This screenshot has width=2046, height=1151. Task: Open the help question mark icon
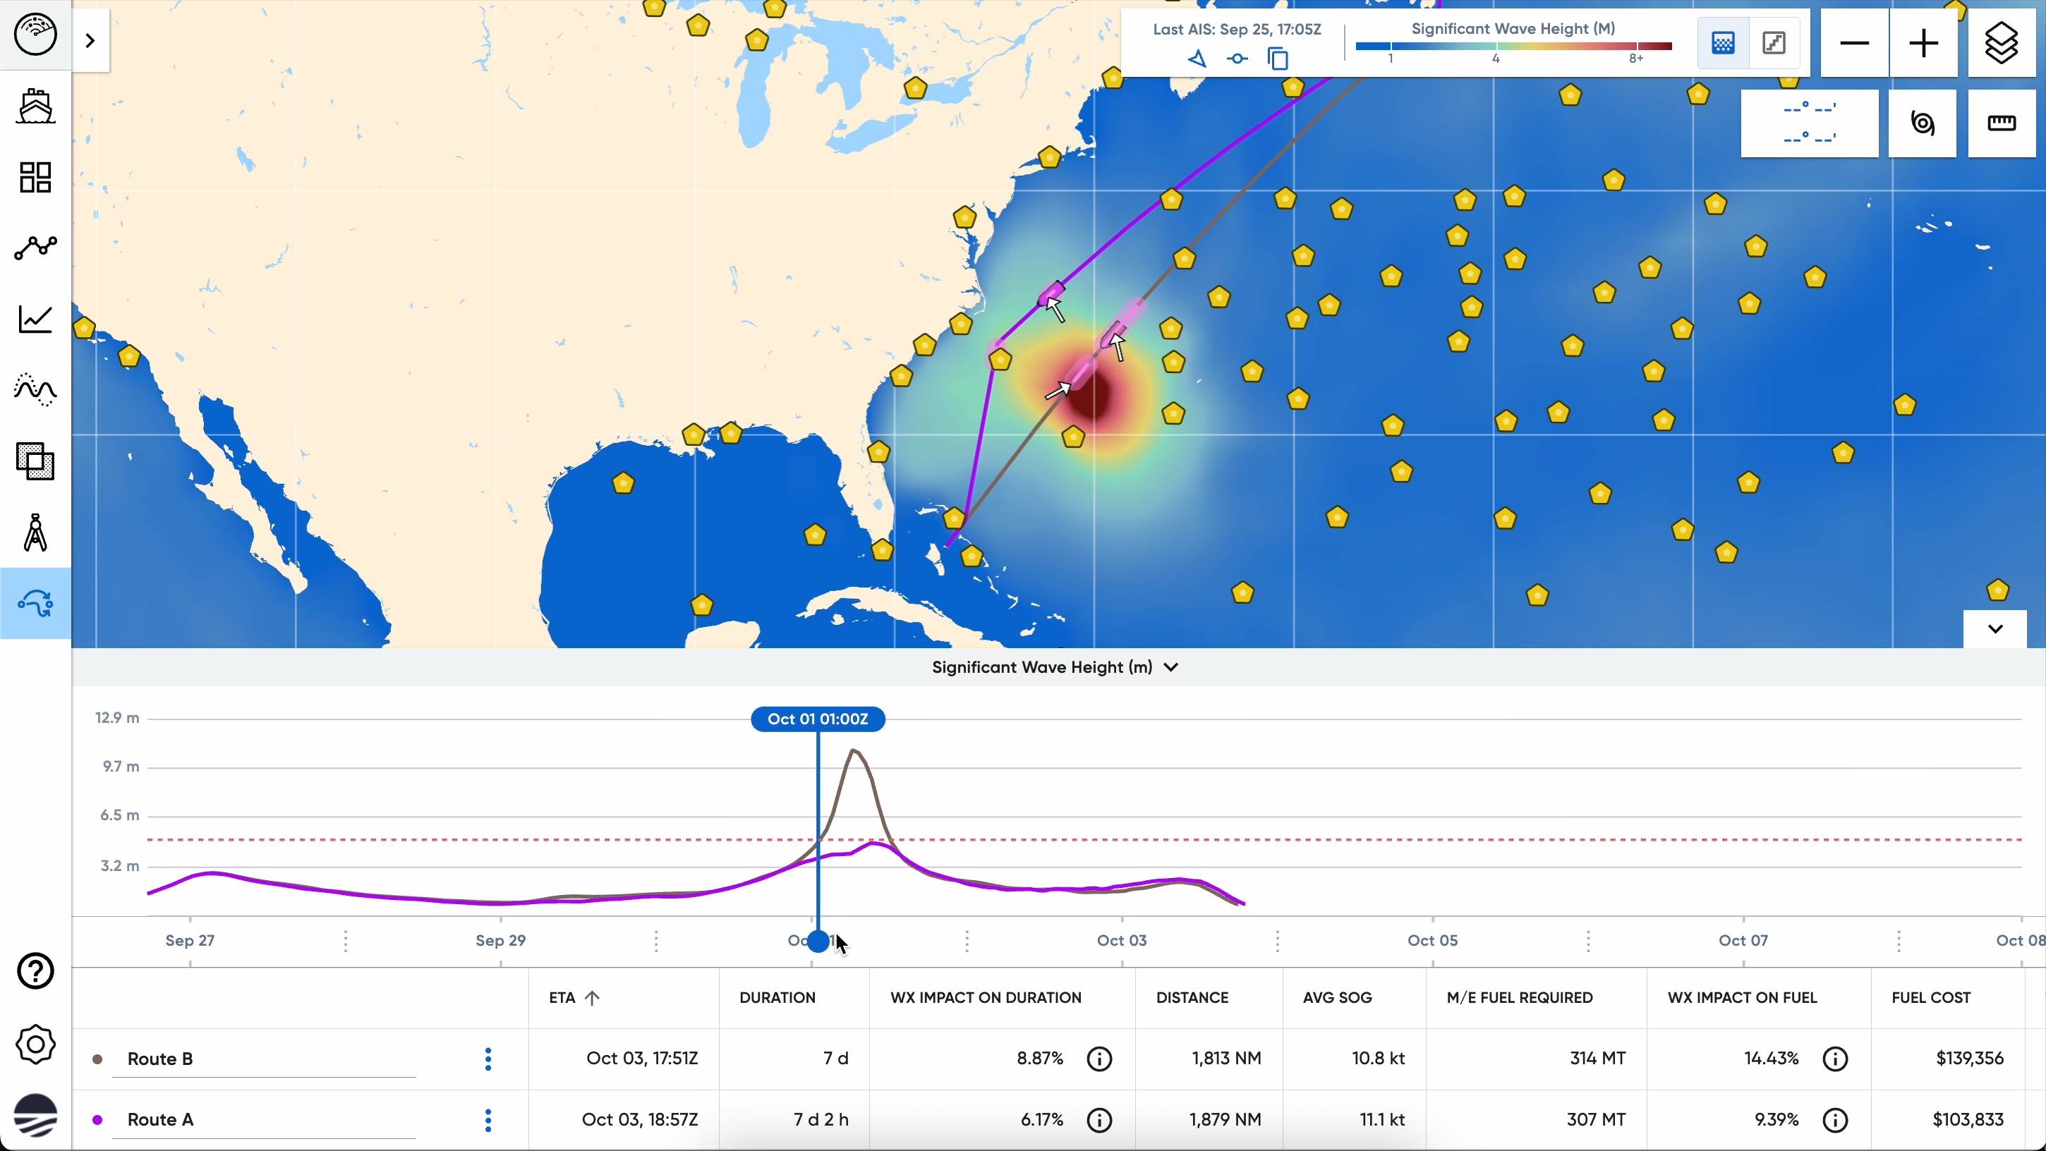point(35,971)
